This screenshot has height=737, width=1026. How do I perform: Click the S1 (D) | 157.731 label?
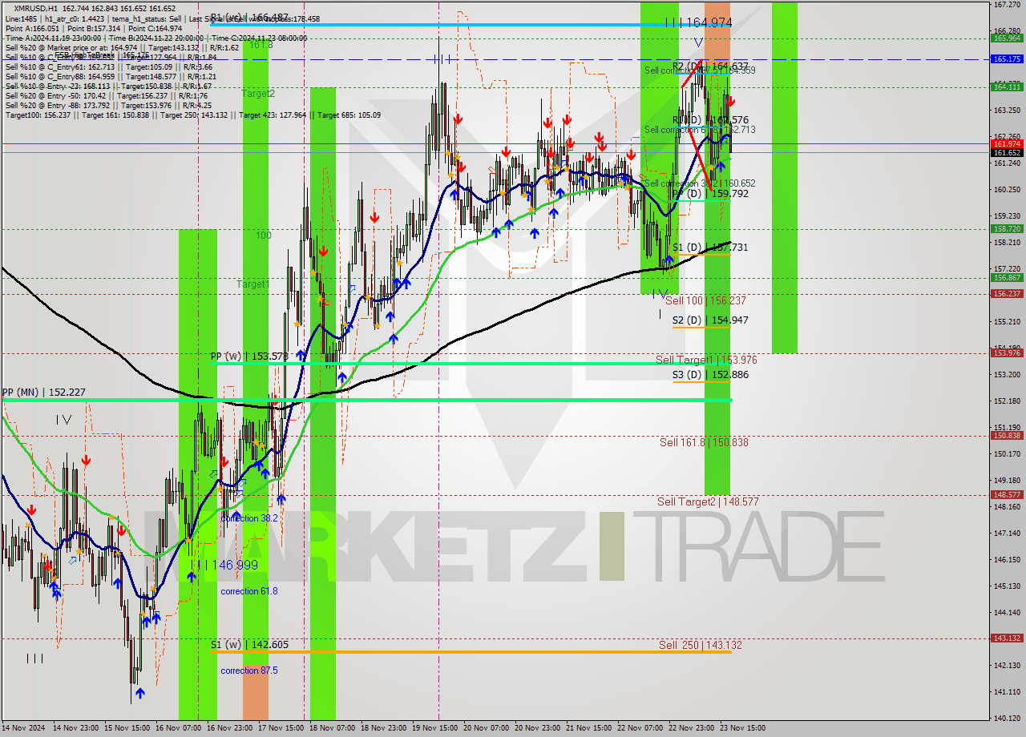point(710,248)
